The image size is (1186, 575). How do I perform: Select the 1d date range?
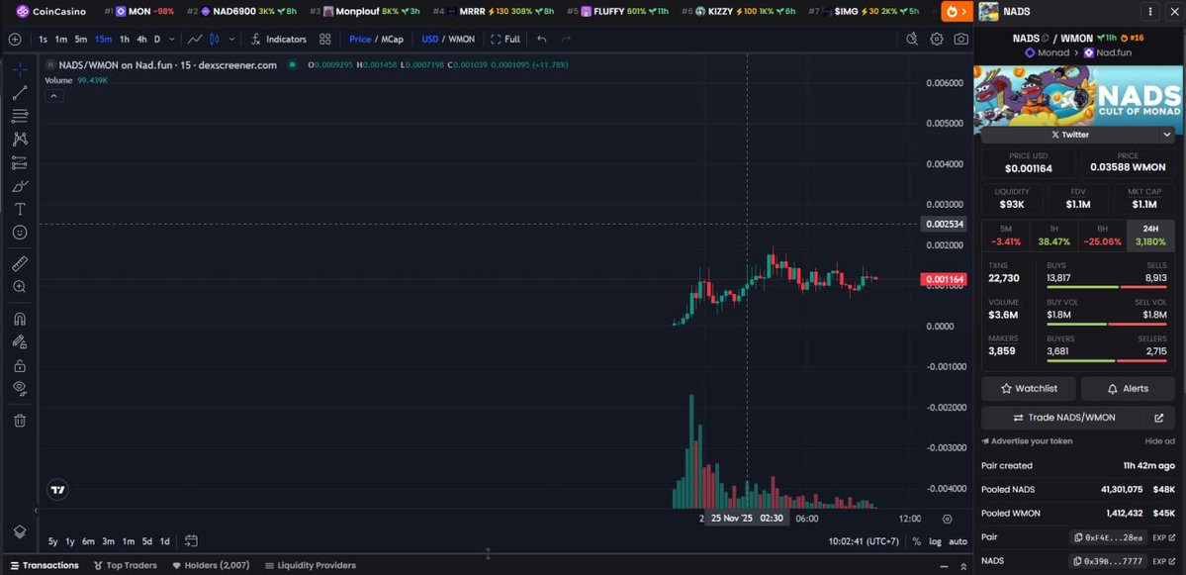[165, 541]
